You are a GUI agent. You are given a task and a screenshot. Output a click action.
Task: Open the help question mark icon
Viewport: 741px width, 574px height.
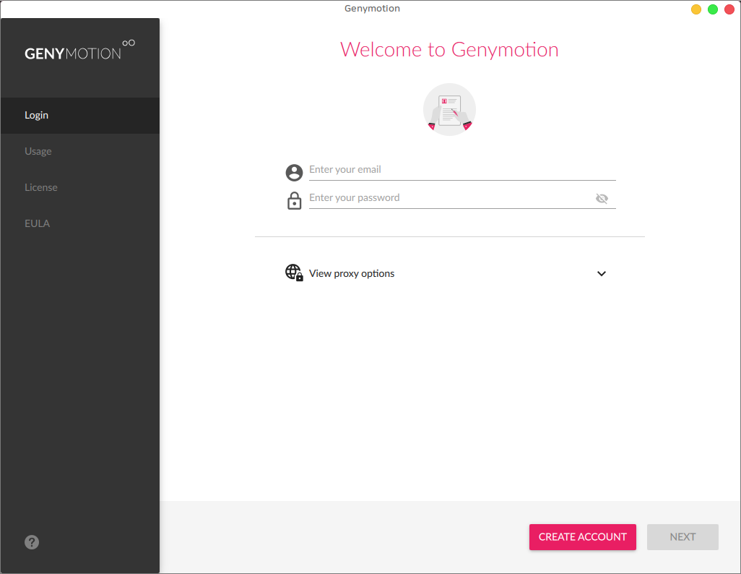tap(32, 542)
